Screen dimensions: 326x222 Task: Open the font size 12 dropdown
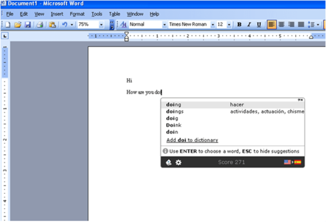click(229, 25)
